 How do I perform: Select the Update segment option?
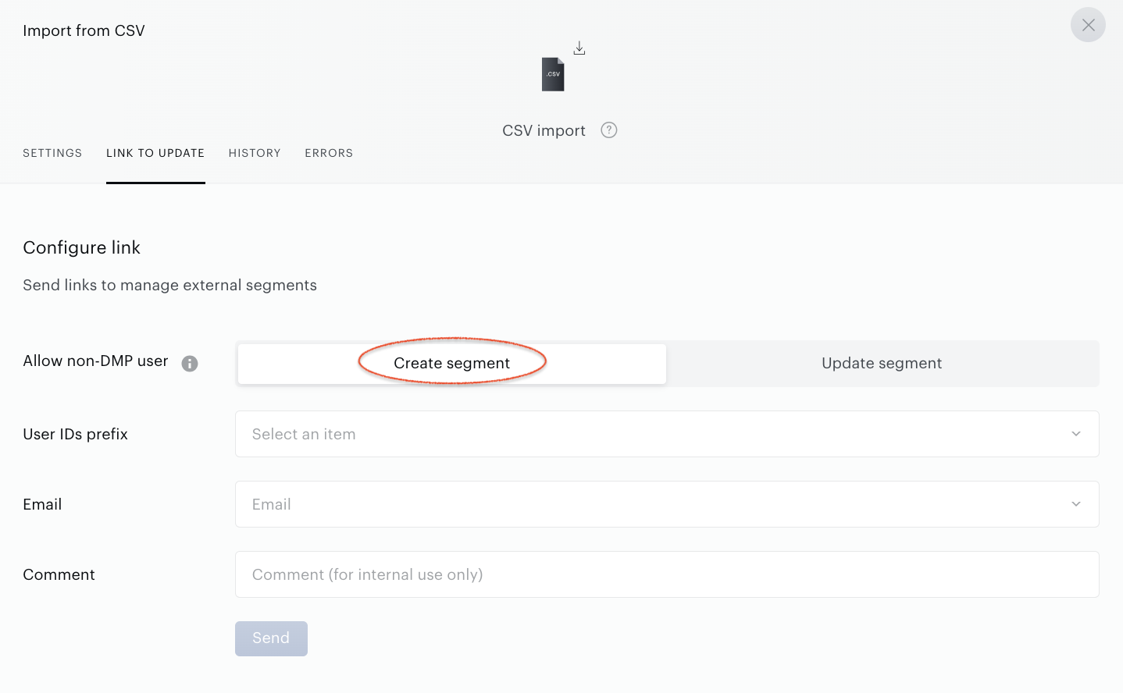coord(882,364)
